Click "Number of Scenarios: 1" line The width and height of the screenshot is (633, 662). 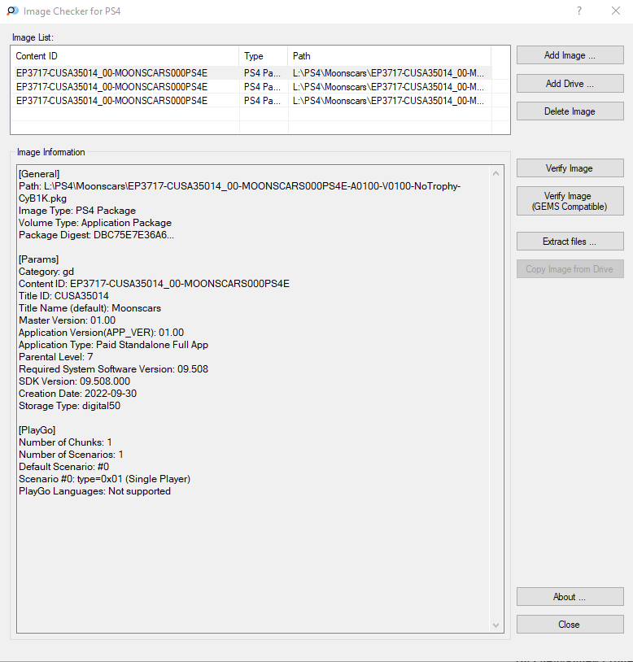(x=71, y=455)
